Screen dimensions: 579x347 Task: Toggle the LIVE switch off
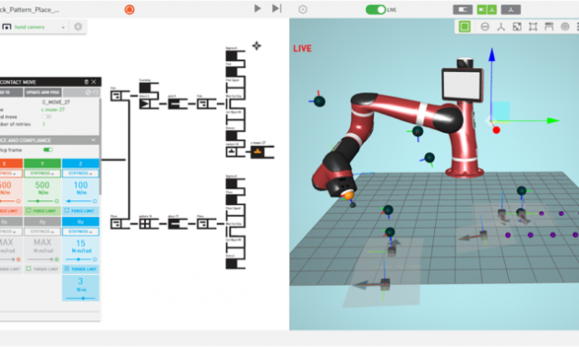pos(376,9)
